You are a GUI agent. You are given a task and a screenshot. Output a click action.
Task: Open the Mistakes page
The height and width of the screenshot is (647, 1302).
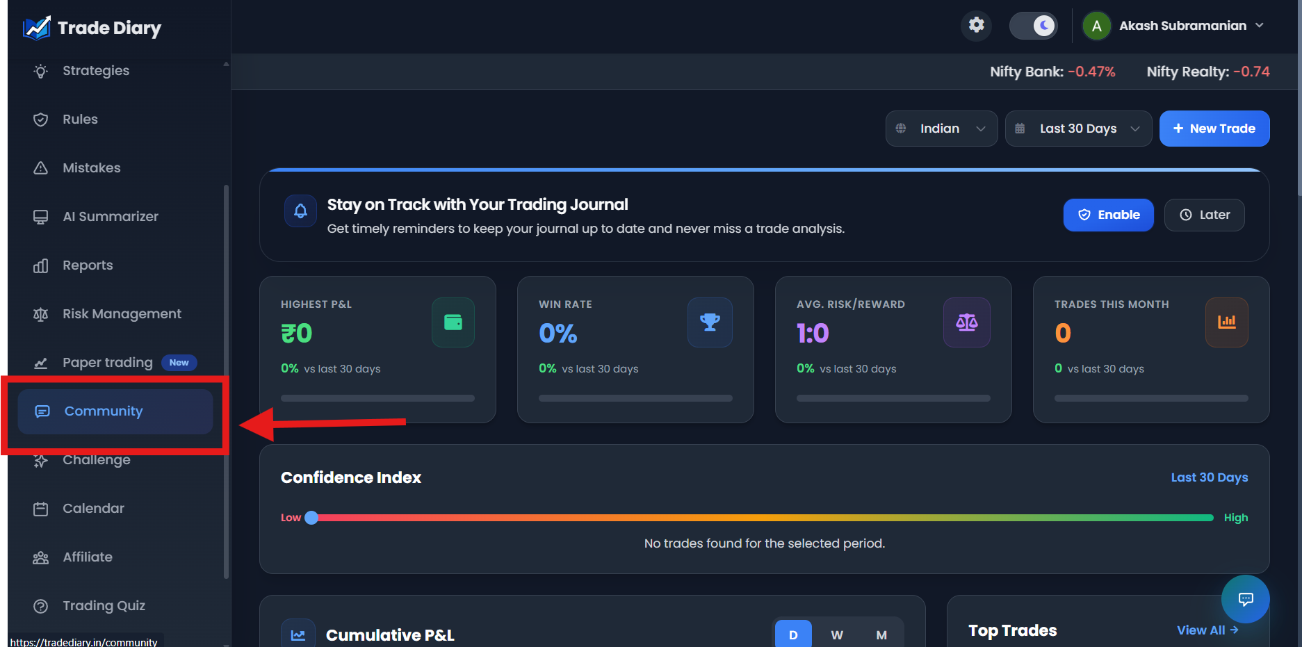[91, 168]
